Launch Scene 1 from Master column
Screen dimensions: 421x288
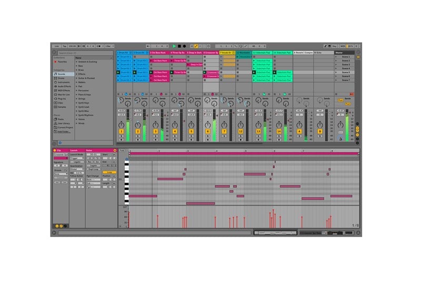tap(336, 57)
